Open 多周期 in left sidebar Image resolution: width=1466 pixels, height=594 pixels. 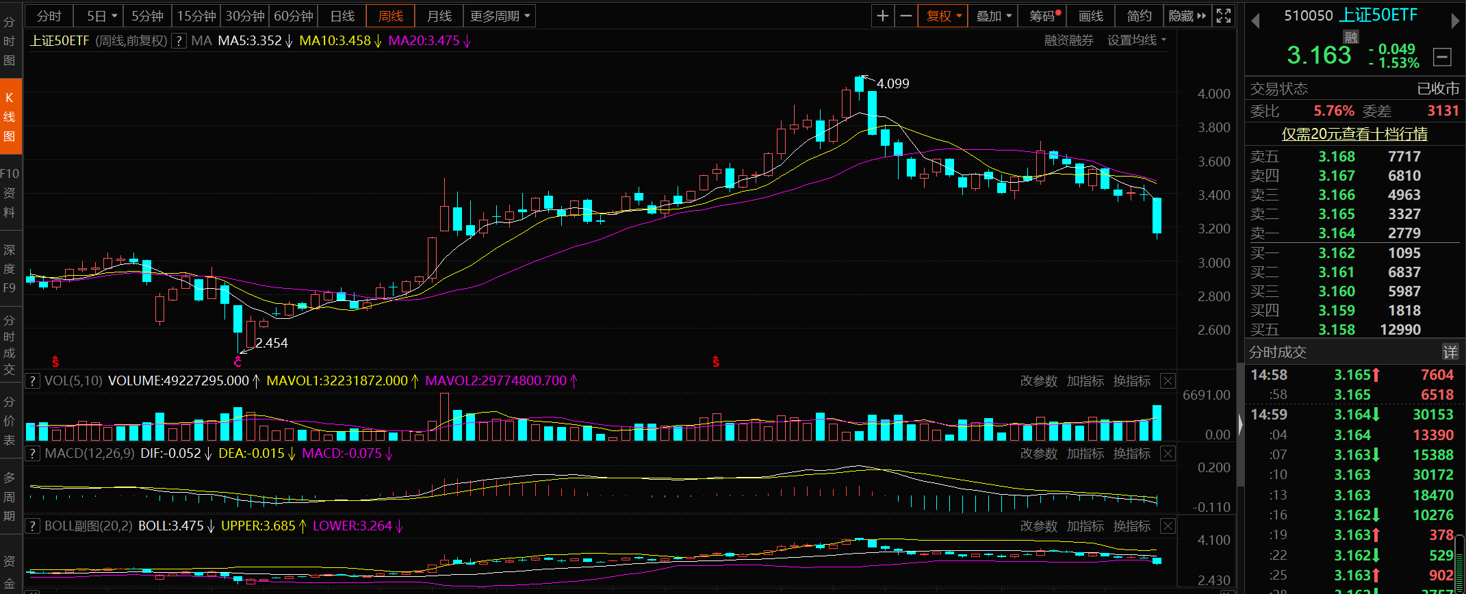tap(10, 497)
